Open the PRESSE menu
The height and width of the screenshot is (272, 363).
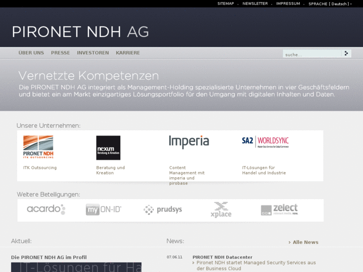tap(60, 53)
